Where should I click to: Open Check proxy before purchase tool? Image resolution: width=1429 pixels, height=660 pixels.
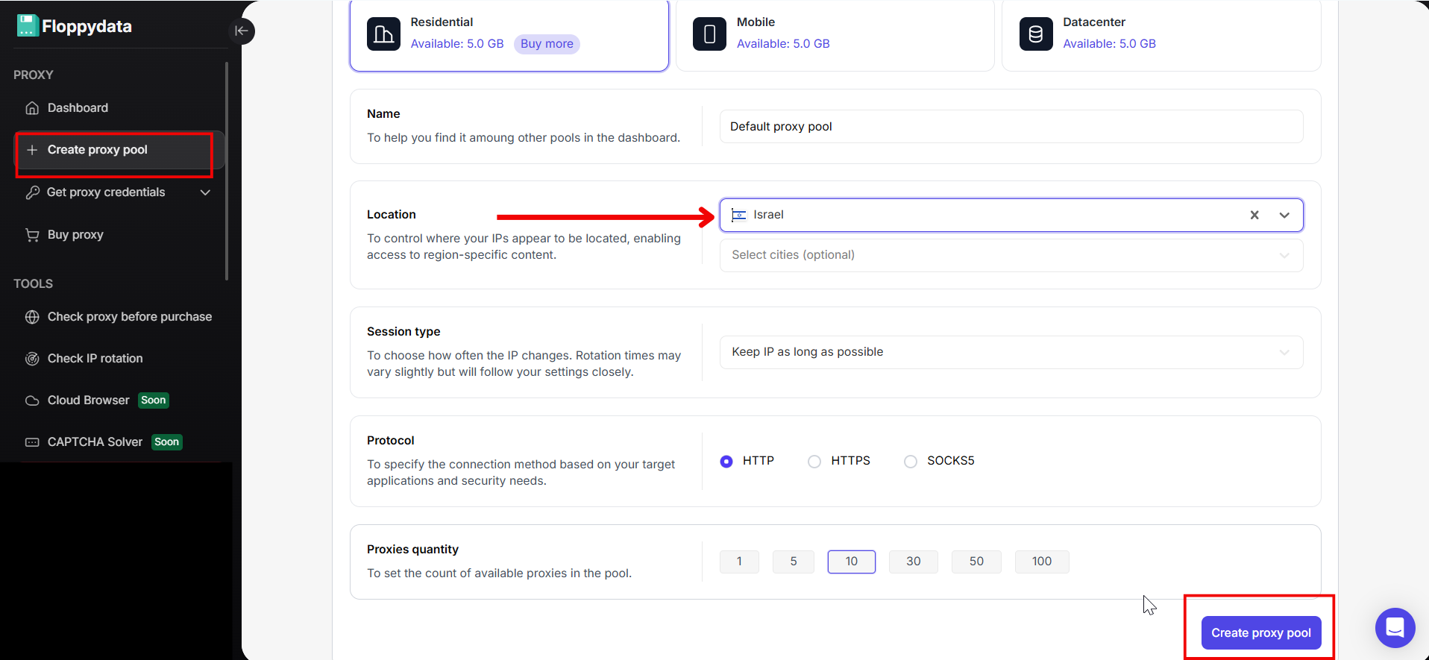pos(129,317)
